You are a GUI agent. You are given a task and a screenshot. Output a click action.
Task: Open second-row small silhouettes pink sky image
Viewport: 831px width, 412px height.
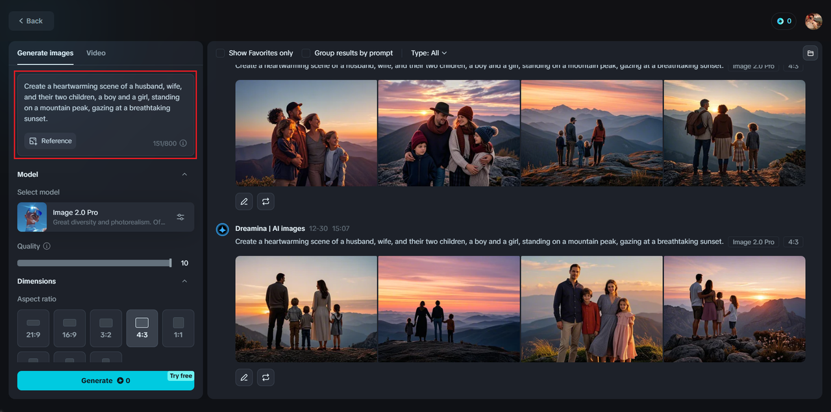pyautogui.click(x=449, y=309)
